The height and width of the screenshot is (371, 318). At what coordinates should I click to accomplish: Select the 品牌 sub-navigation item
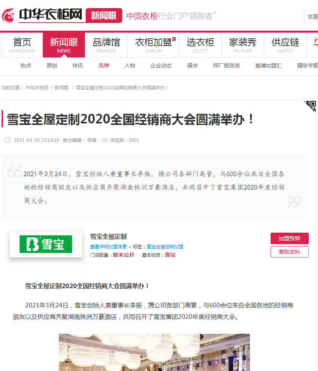pos(104,66)
